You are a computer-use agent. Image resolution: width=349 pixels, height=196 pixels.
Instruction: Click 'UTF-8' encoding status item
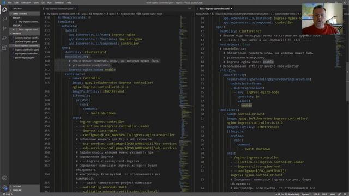pyautogui.click(x=316, y=194)
